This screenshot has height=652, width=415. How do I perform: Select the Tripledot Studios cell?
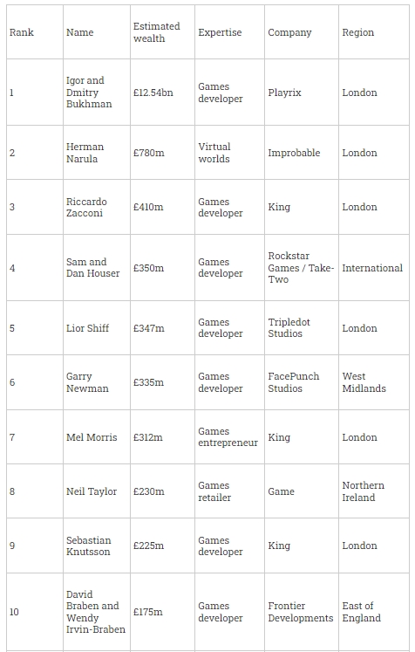(302, 327)
